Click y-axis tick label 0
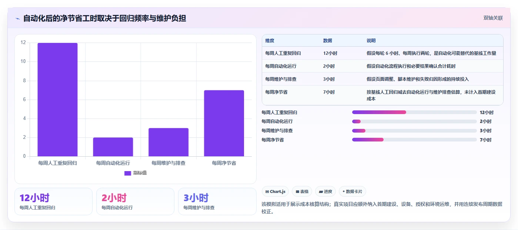518x230 pixels. pos(24,156)
